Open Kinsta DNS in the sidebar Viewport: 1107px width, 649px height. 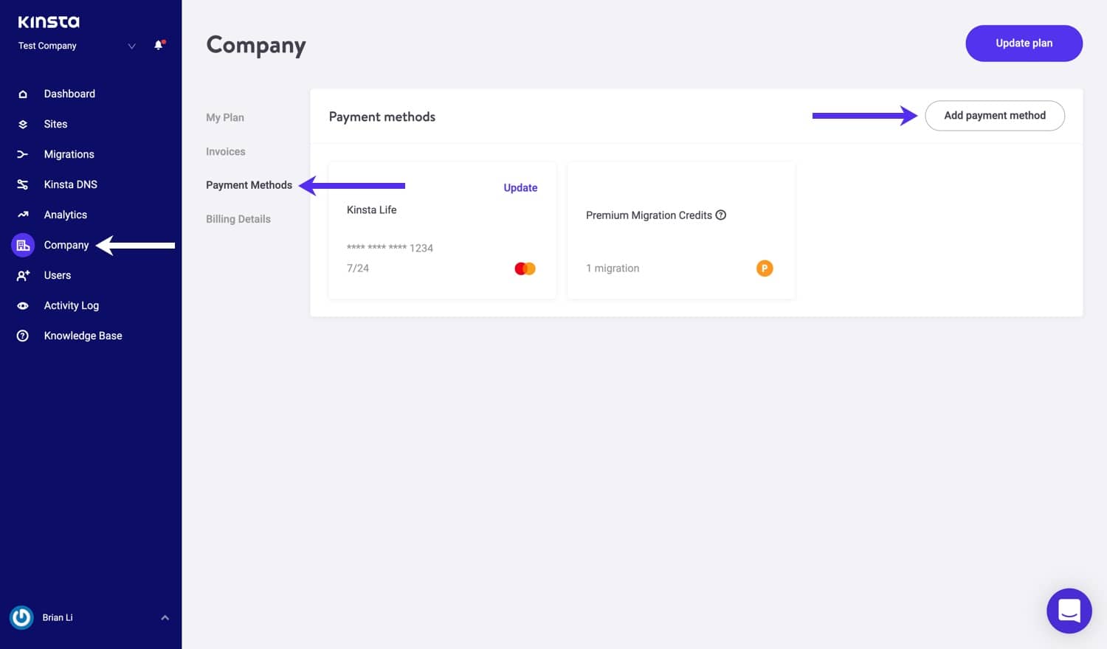click(x=70, y=184)
